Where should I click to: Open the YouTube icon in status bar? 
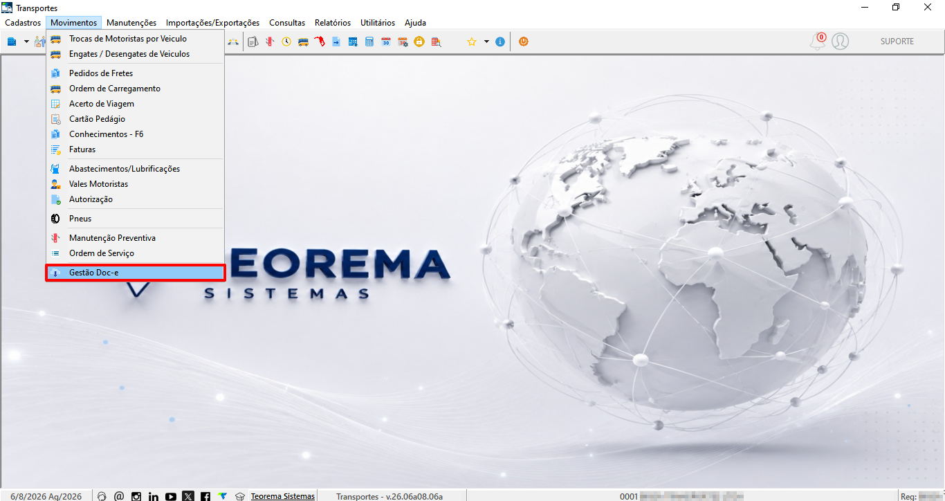[x=171, y=496]
